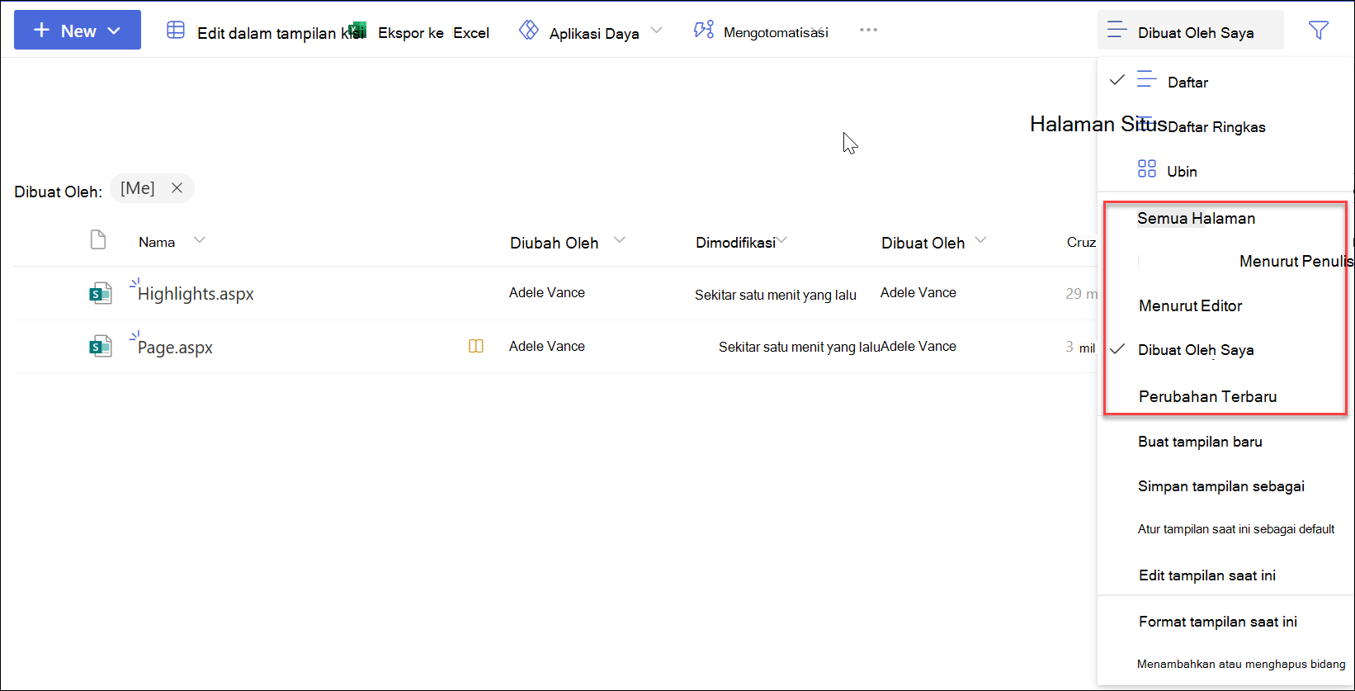Remove the [Me] filter chip

tap(177, 188)
